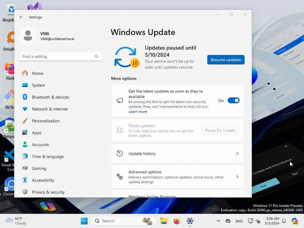
Task: Click the display/network tray icon
Action: pyautogui.click(x=251, y=221)
